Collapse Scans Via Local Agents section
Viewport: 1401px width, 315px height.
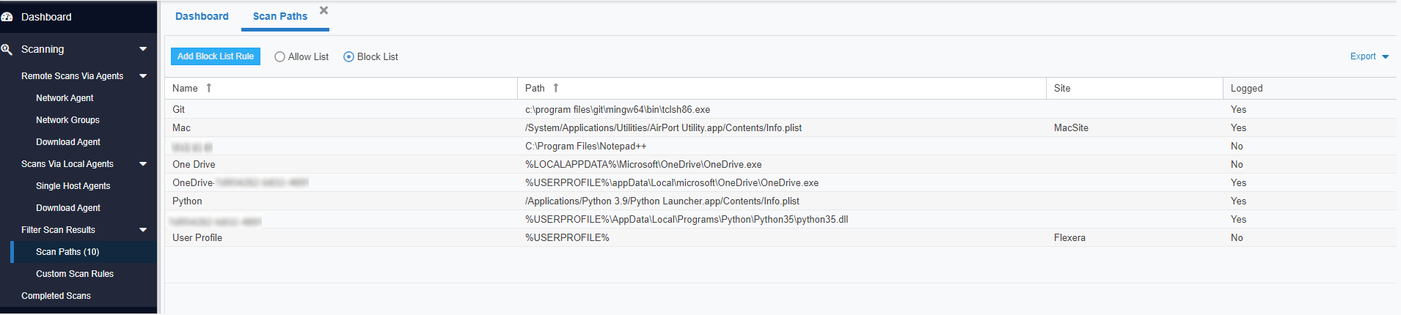143,164
